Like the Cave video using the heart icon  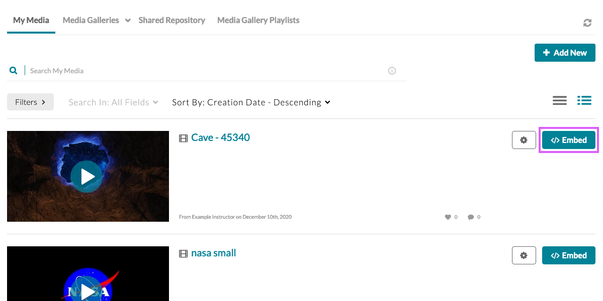447,217
